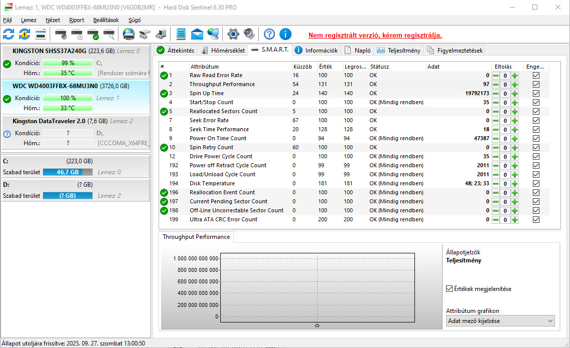This screenshot has height=348, width=570.
Task: Open the blue notepad report icon
Action: tap(181, 35)
